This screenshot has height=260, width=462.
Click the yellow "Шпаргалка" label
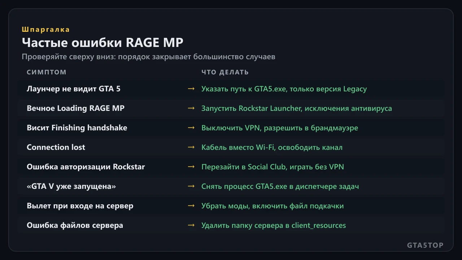tap(46, 30)
